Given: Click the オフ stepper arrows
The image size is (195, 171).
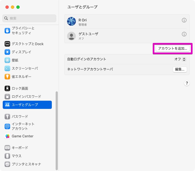Looking at the screenshot, I should pos(184,59).
